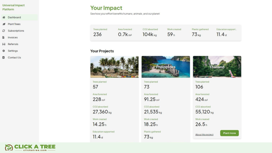The height and width of the screenshot is (153, 272).
Task: View the Thailand project photo
Action: click(217, 67)
